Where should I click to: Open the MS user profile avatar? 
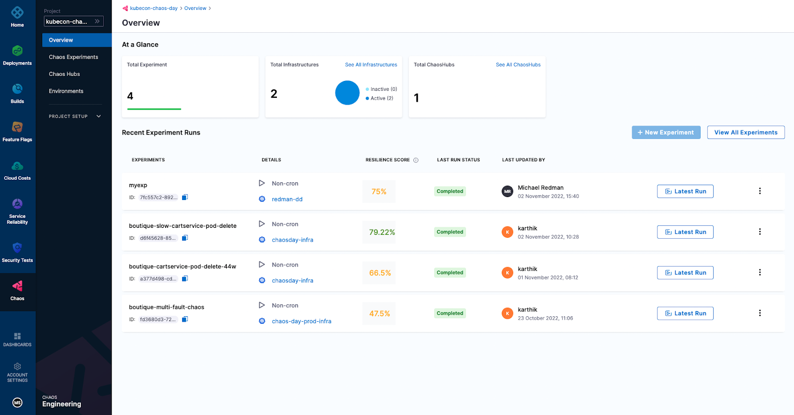point(17,403)
